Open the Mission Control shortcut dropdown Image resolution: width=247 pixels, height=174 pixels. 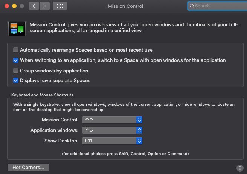pyautogui.click(x=112, y=120)
